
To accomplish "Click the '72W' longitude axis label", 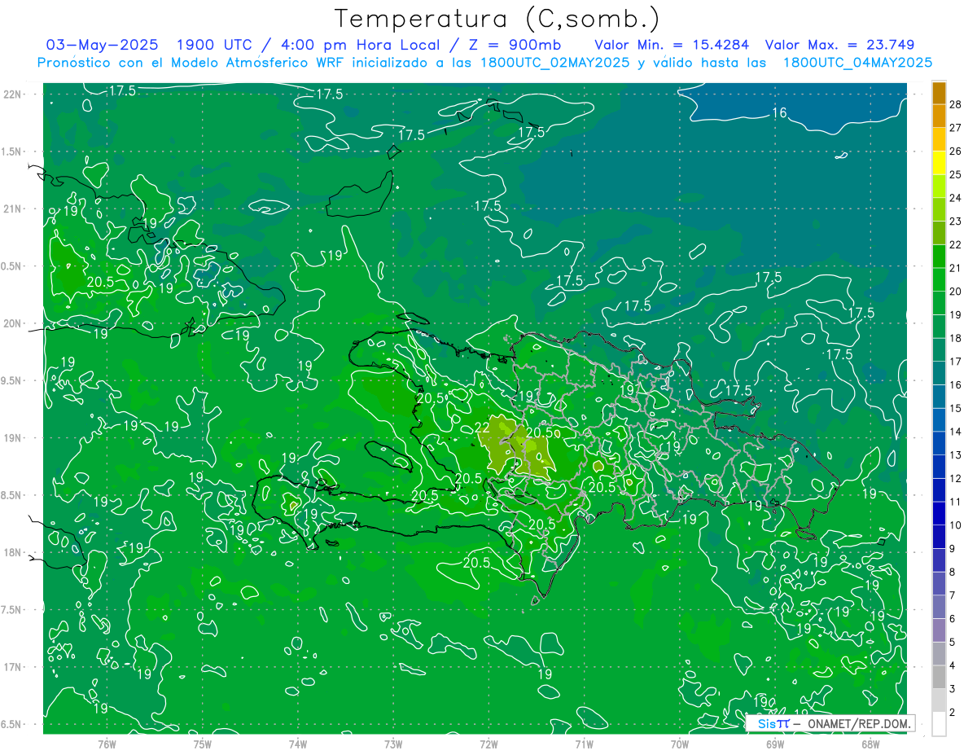I will pos(488,744).
